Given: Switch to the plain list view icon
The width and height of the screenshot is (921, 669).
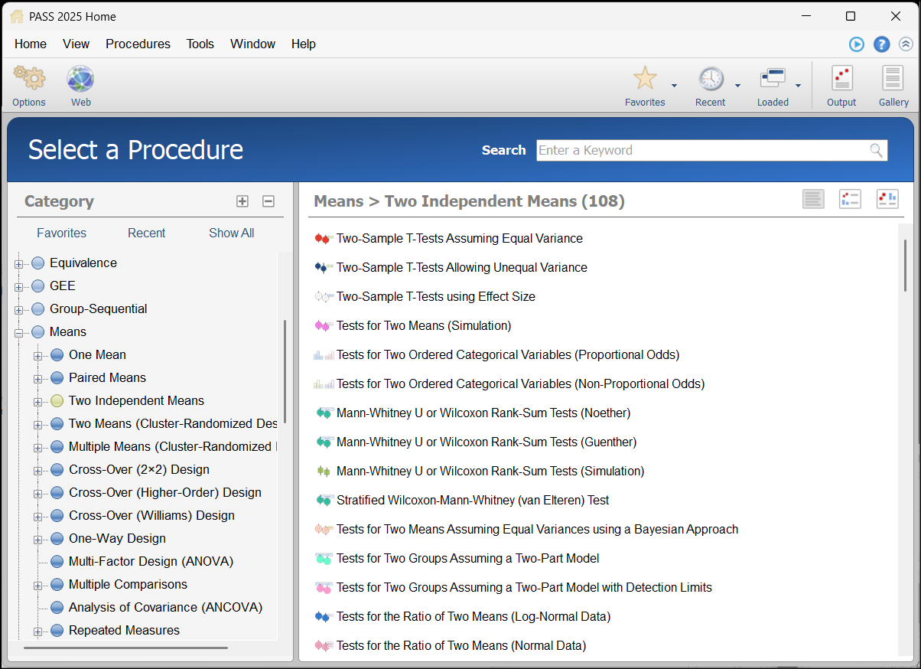Looking at the screenshot, I should [x=813, y=199].
